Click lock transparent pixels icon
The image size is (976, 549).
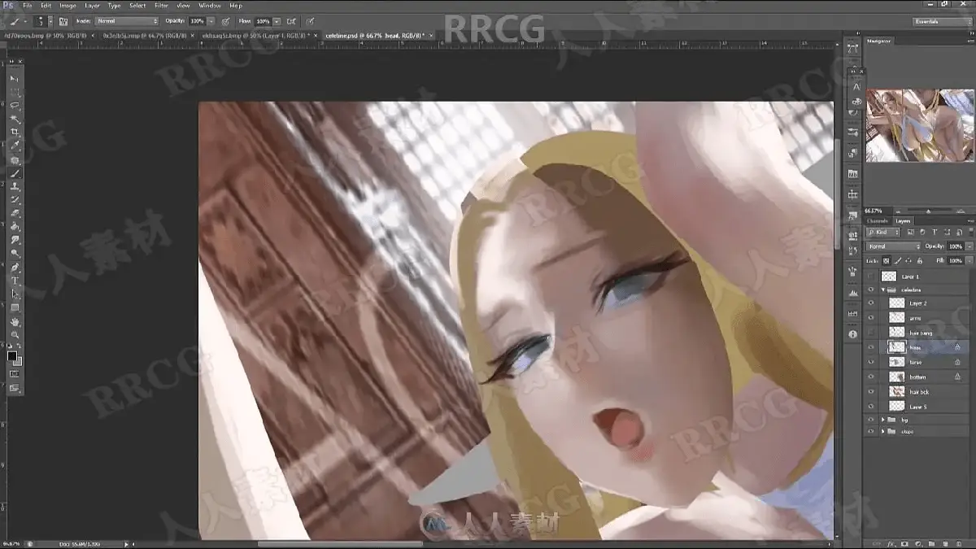click(887, 261)
